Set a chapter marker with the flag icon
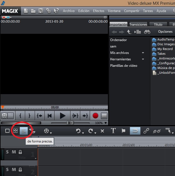 coord(123,131)
